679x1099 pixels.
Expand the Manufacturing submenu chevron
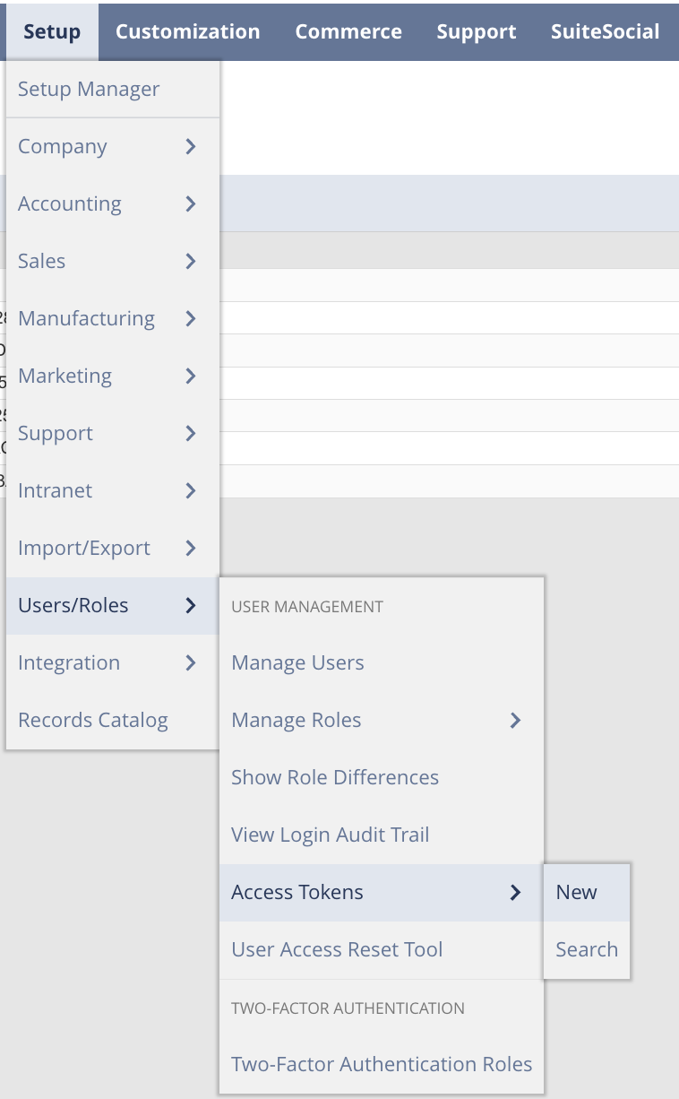pyautogui.click(x=190, y=318)
